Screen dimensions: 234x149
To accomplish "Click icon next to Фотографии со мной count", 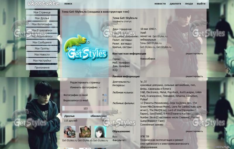I will tap(105, 95).
